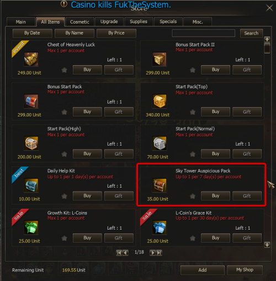Screen dimensions: 276x281
Task: Switch to the Cosmetic tab
Action: [x=79, y=22]
